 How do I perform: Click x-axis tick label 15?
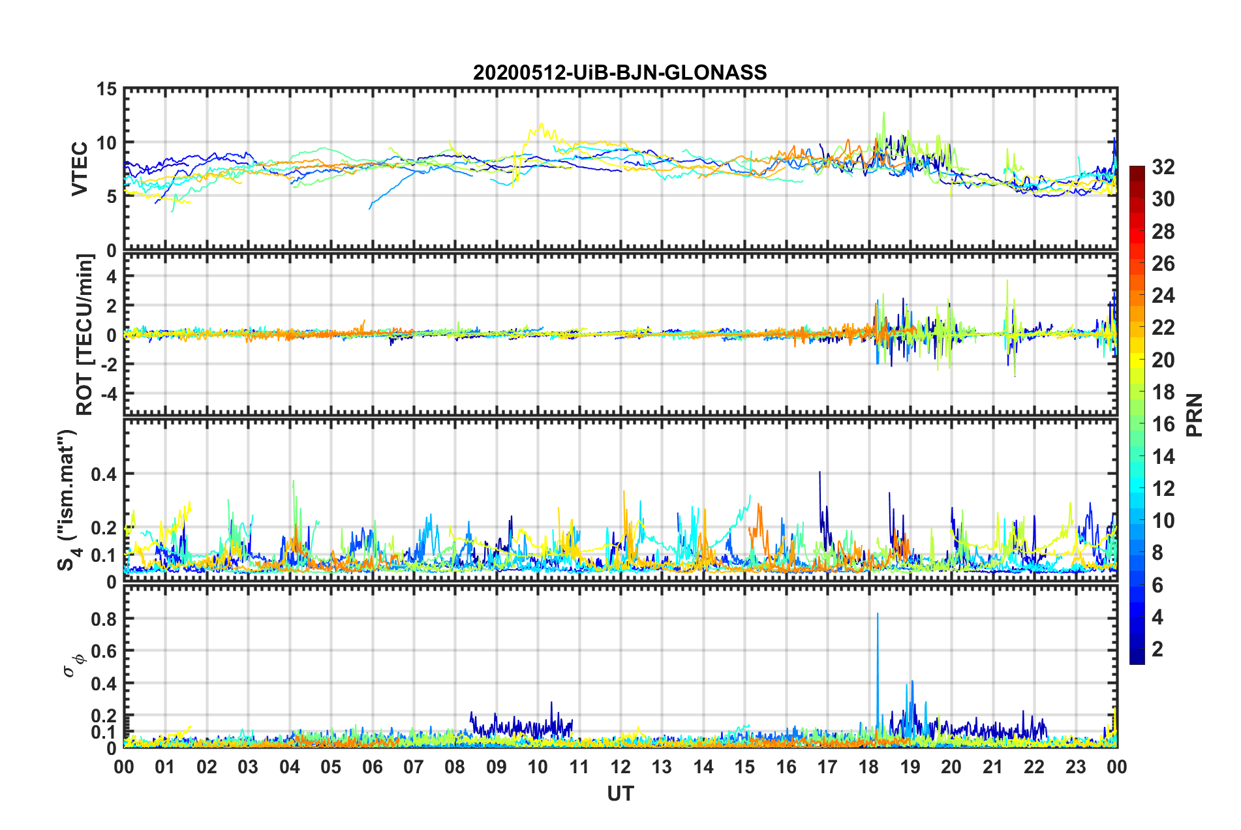(x=744, y=767)
